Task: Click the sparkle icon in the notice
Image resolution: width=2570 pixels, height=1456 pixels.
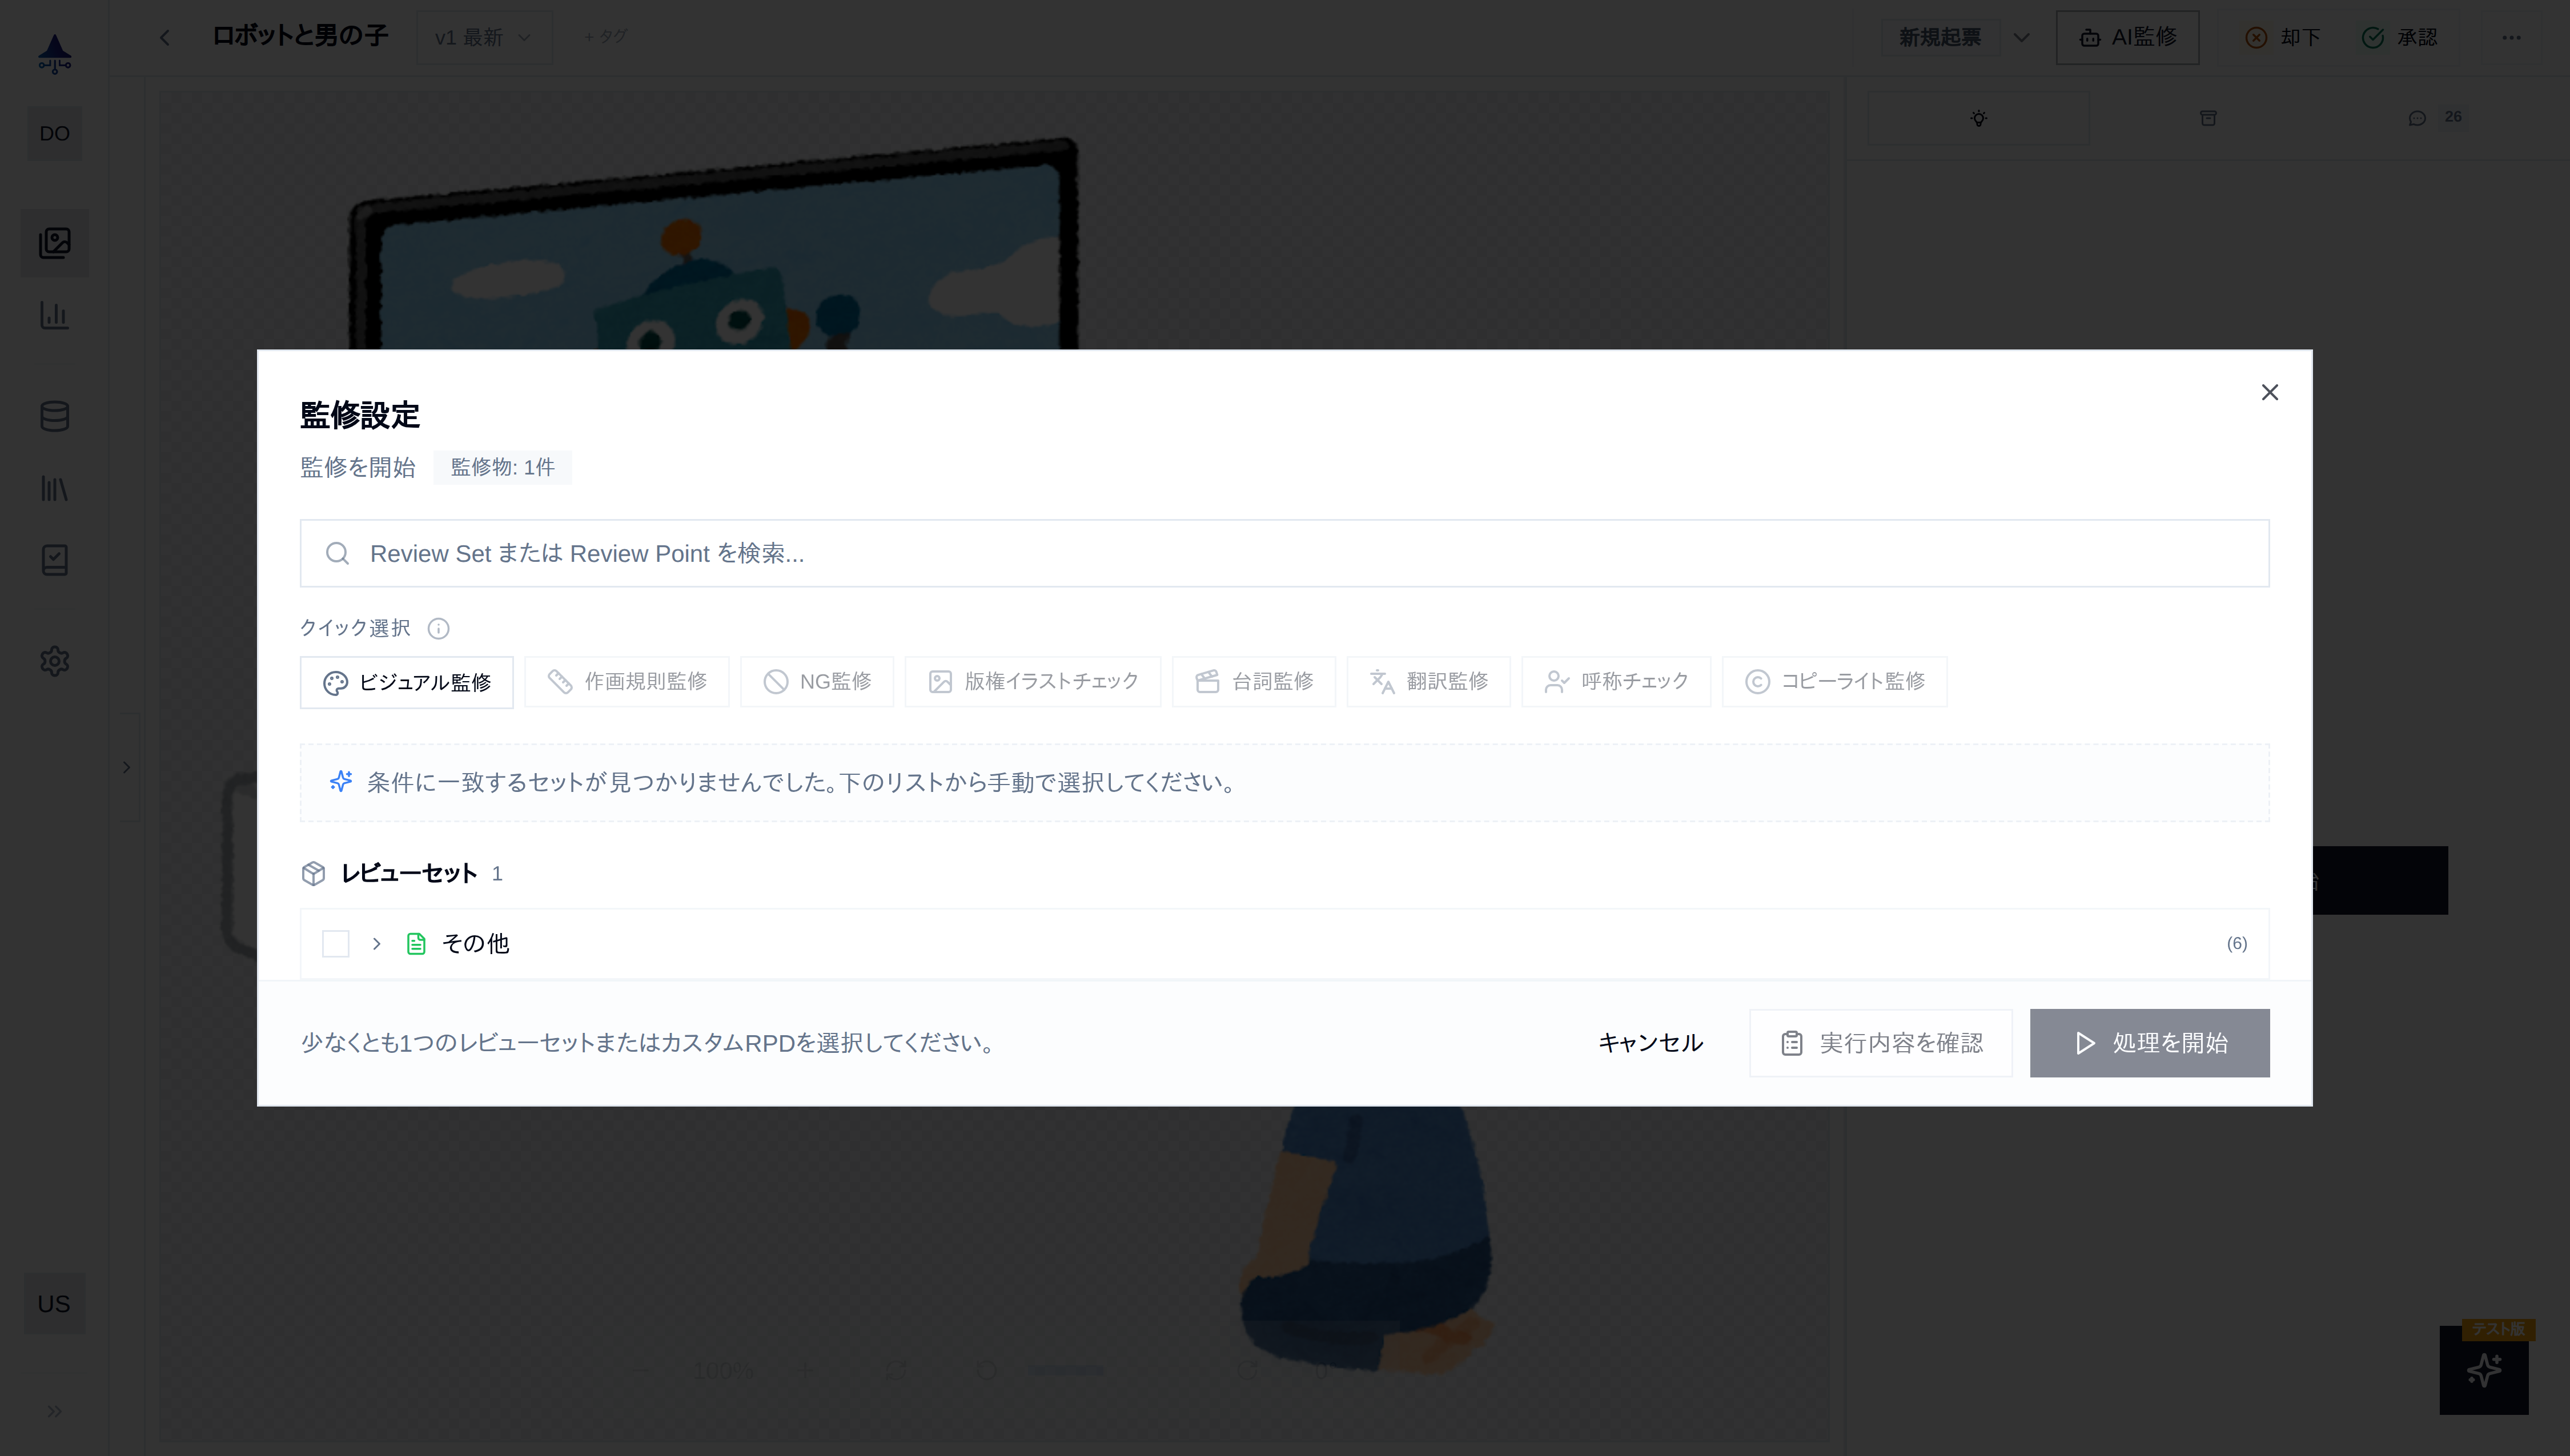Action: coord(341,781)
